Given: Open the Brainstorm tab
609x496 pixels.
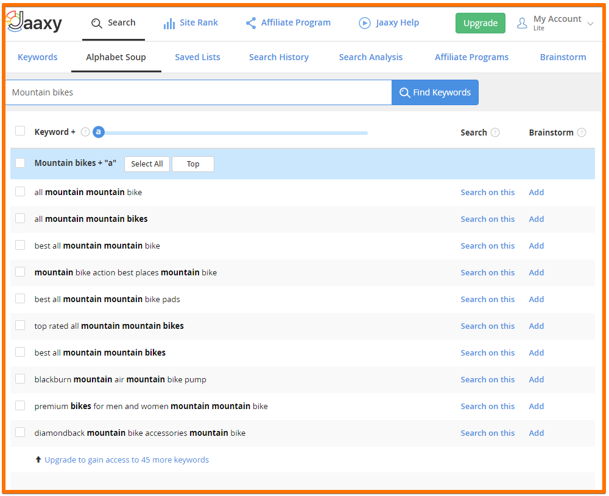Looking at the screenshot, I should [563, 57].
